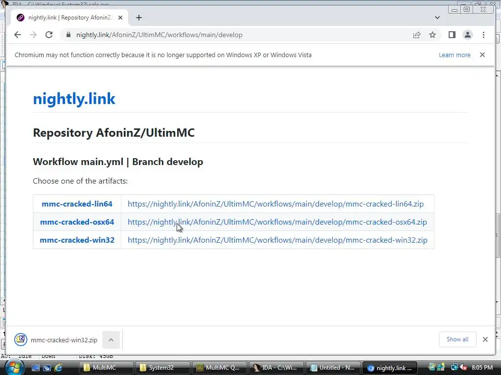Open mmc-cracked-osx64 artifact name link
Image resolution: width=501 pixels, height=375 pixels.
pyautogui.click(x=77, y=222)
